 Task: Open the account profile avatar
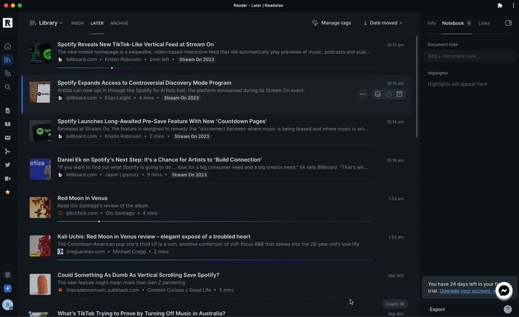8,305
